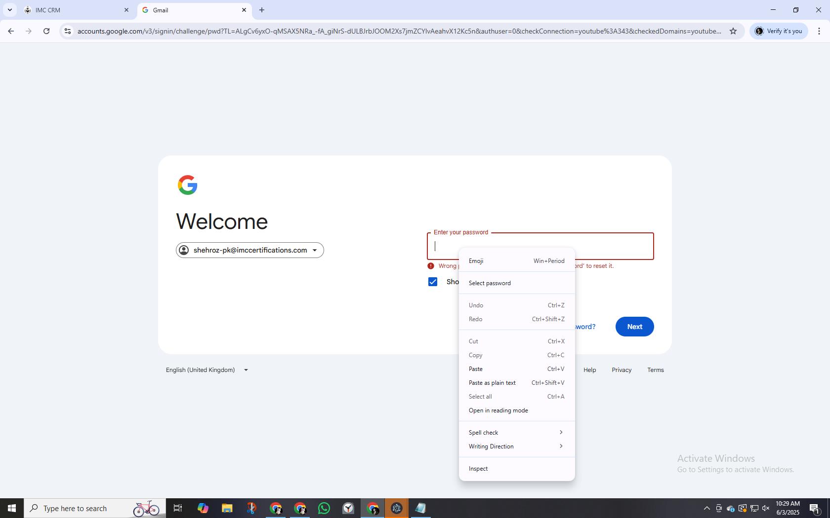The height and width of the screenshot is (518, 830).
Task: Open the tab search dropdown arrow
Action: click(10, 10)
